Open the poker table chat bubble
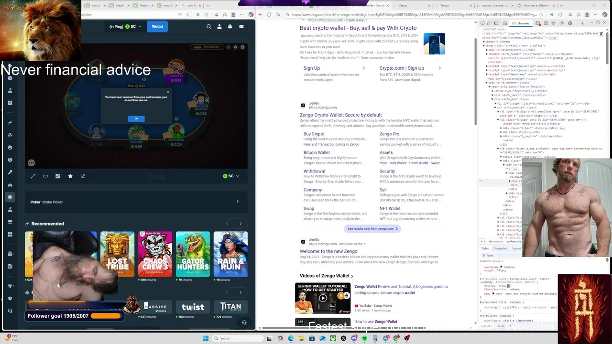 click(31, 163)
